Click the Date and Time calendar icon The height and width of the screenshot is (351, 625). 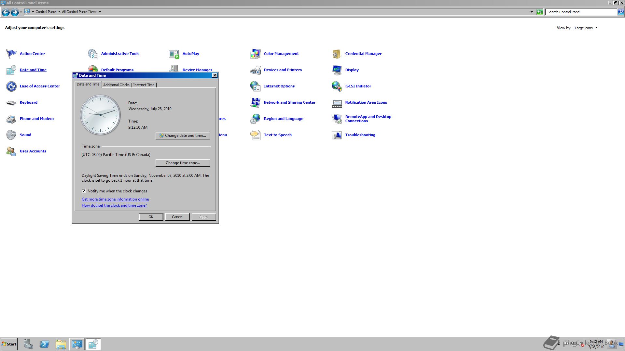(x=11, y=70)
